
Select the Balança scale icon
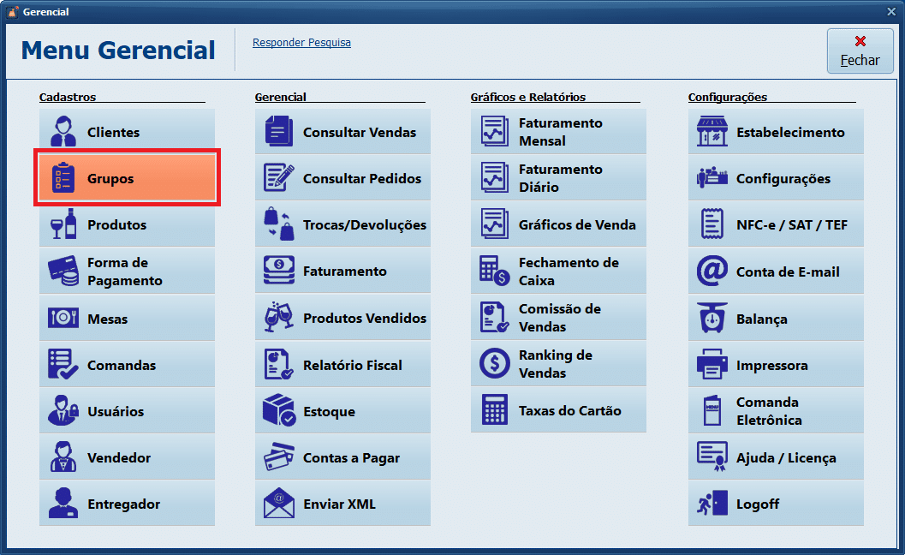[x=711, y=319]
